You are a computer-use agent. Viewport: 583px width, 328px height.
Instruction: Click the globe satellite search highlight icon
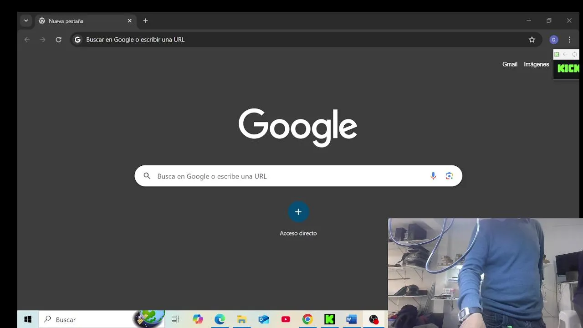pos(149,318)
